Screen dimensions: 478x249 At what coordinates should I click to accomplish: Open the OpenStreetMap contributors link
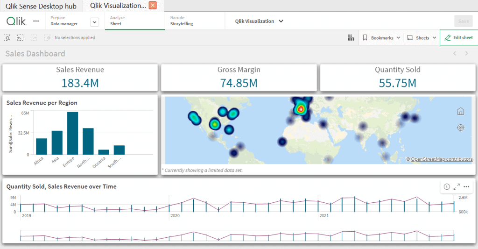[442, 159]
